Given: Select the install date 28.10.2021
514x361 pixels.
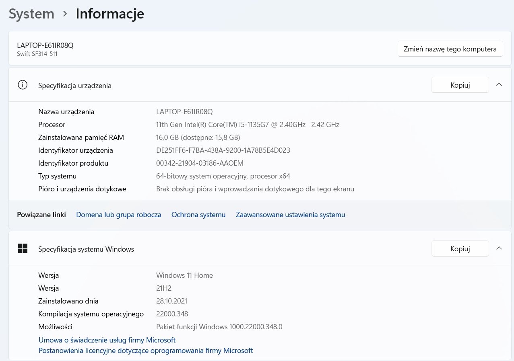Looking at the screenshot, I should point(171,301).
